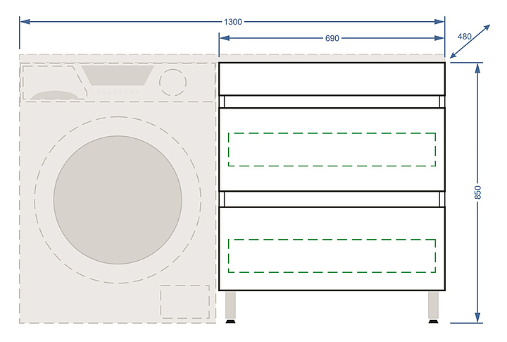507x342 pixels.
Task: Click the washing machine display control panel
Action: pos(118,78)
